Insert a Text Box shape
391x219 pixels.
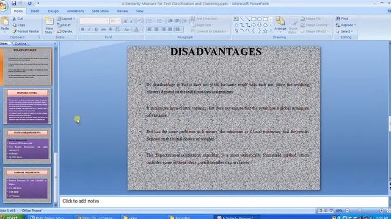(236, 19)
